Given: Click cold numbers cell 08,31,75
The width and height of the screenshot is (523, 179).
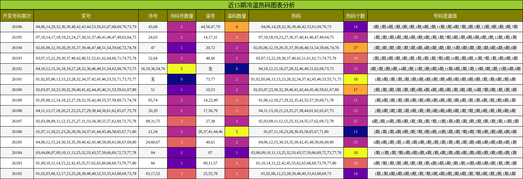Looking at the screenshot, I should 153,121.
